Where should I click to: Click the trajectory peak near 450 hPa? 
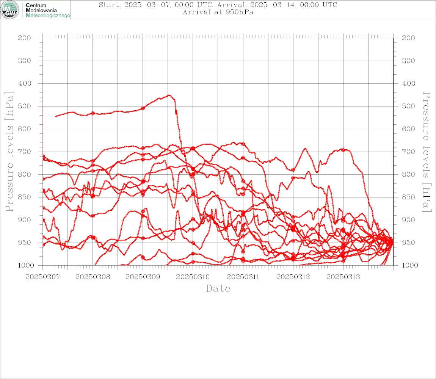(x=169, y=96)
